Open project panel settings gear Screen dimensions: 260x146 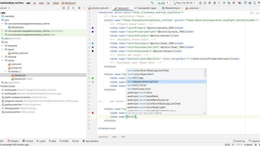tap(79, 8)
